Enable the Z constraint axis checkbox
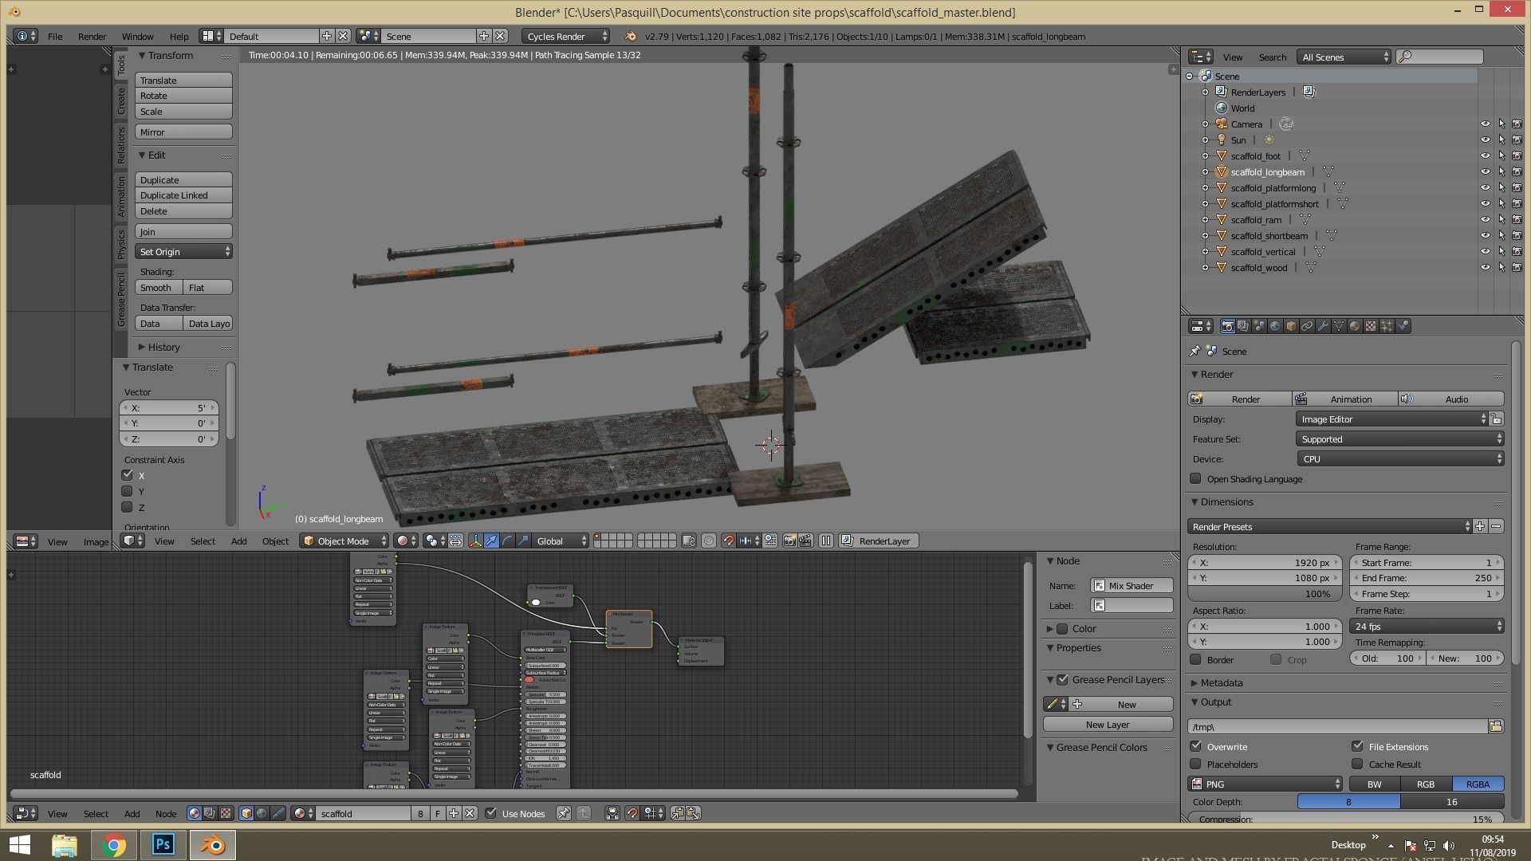The height and width of the screenshot is (861, 1531). 127,507
